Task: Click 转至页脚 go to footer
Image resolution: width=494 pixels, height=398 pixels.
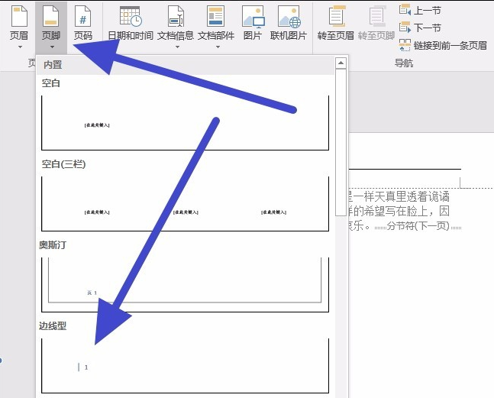Action: (x=376, y=24)
